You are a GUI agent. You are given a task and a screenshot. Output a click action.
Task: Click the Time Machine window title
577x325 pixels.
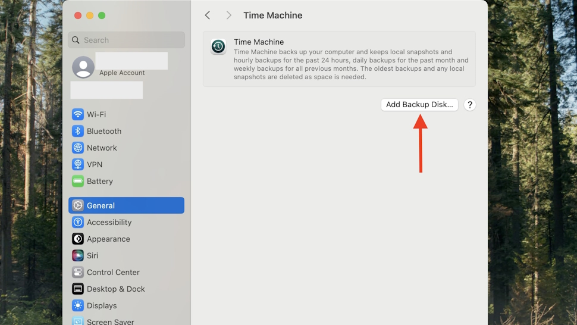click(272, 15)
